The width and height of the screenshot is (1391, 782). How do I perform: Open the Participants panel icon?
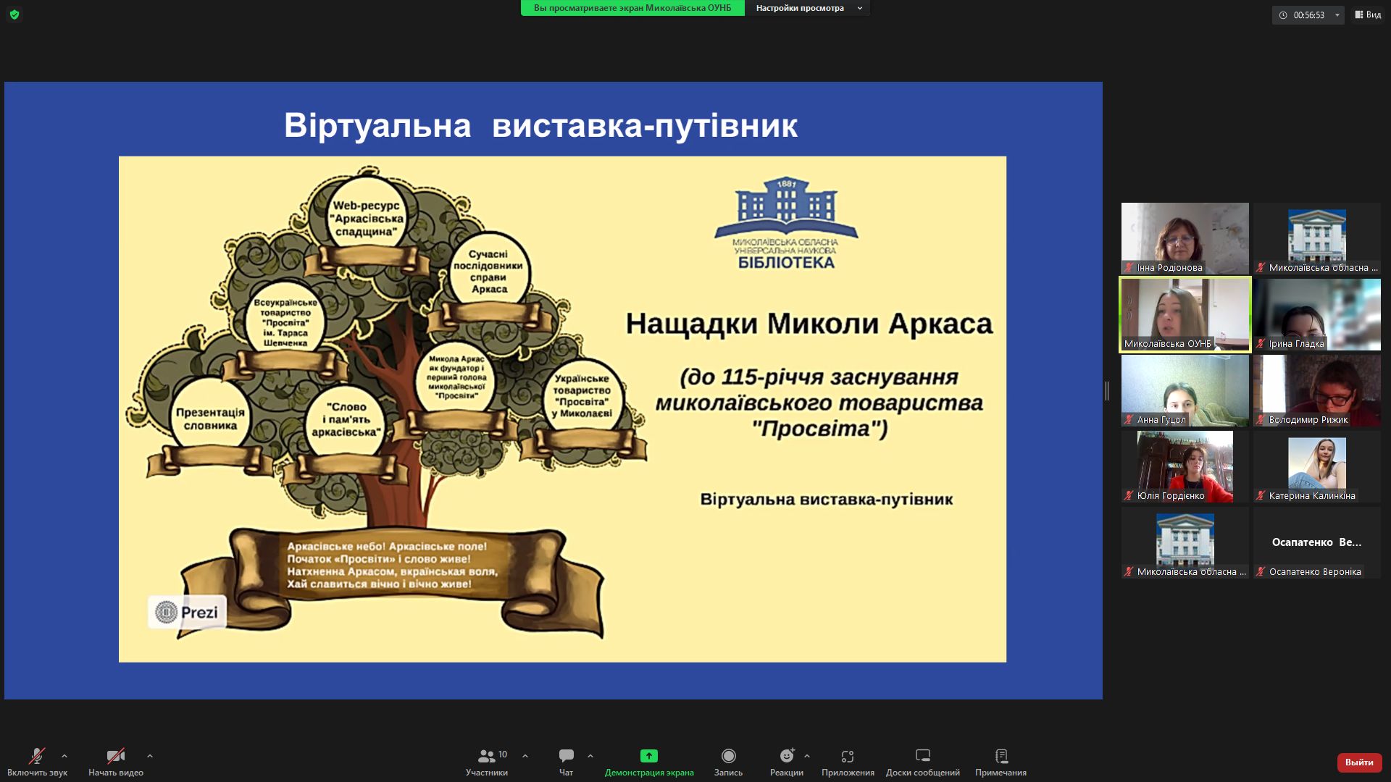(487, 756)
